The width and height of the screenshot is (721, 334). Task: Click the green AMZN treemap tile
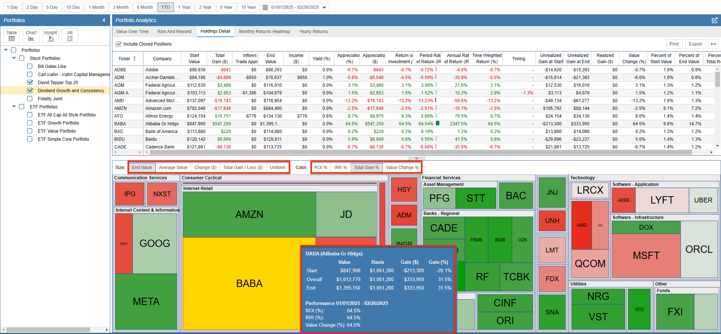249,214
